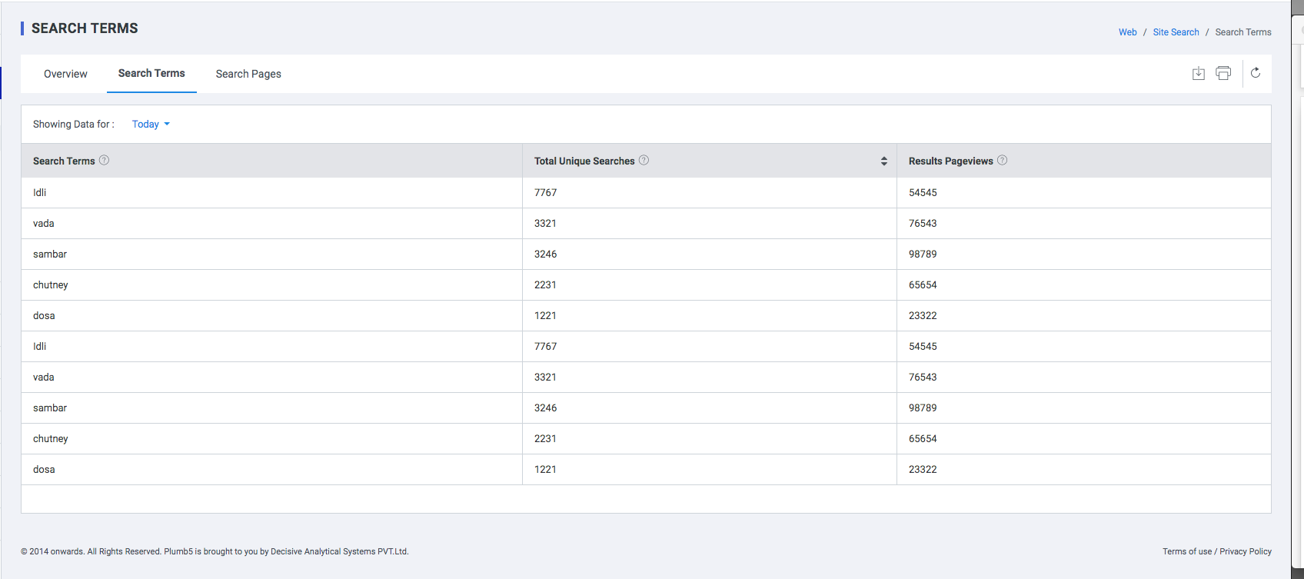Click the print icon
This screenshot has height=579, width=1304.
1223,73
